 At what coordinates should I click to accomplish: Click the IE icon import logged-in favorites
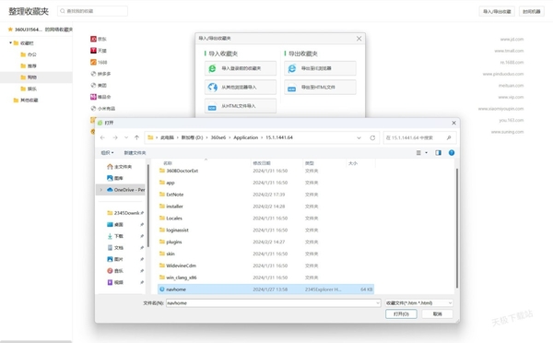[x=212, y=68]
